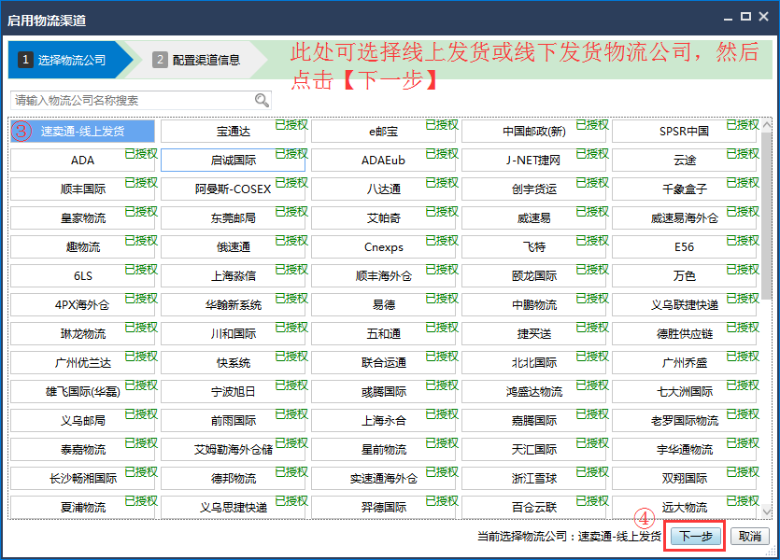The width and height of the screenshot is (780, 560).
Task: Click the 取消 button
Action: click(x=750, y=536)
